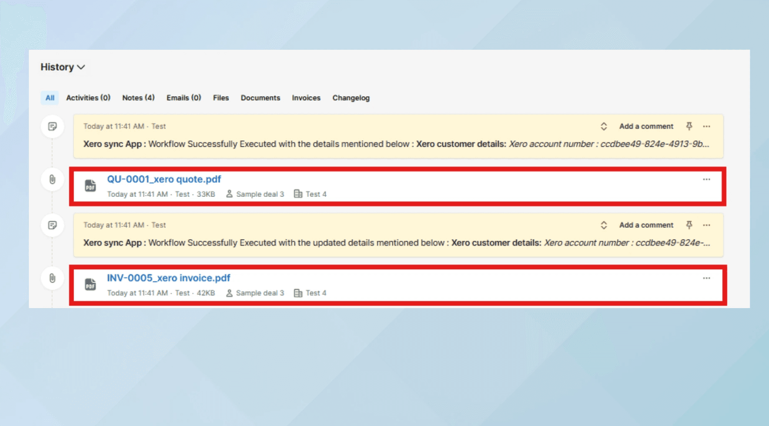Click second note body 'with the updated details mentioned below'
The height and width of the screenshot is (426, 769).
coord(361,243)
